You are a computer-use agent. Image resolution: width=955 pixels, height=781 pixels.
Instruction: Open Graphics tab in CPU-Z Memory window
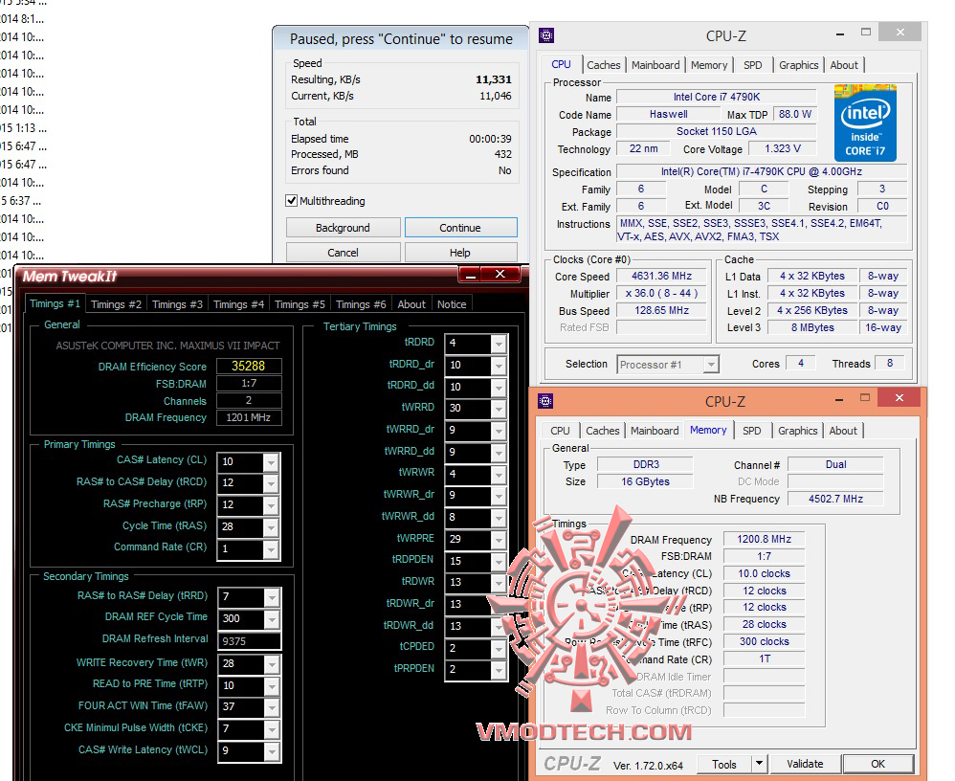pos(798,431)
